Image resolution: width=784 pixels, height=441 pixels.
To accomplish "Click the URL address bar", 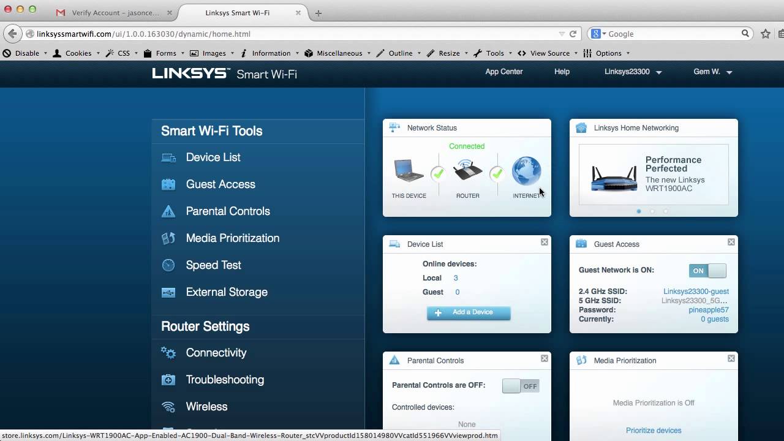I will 294,34.
